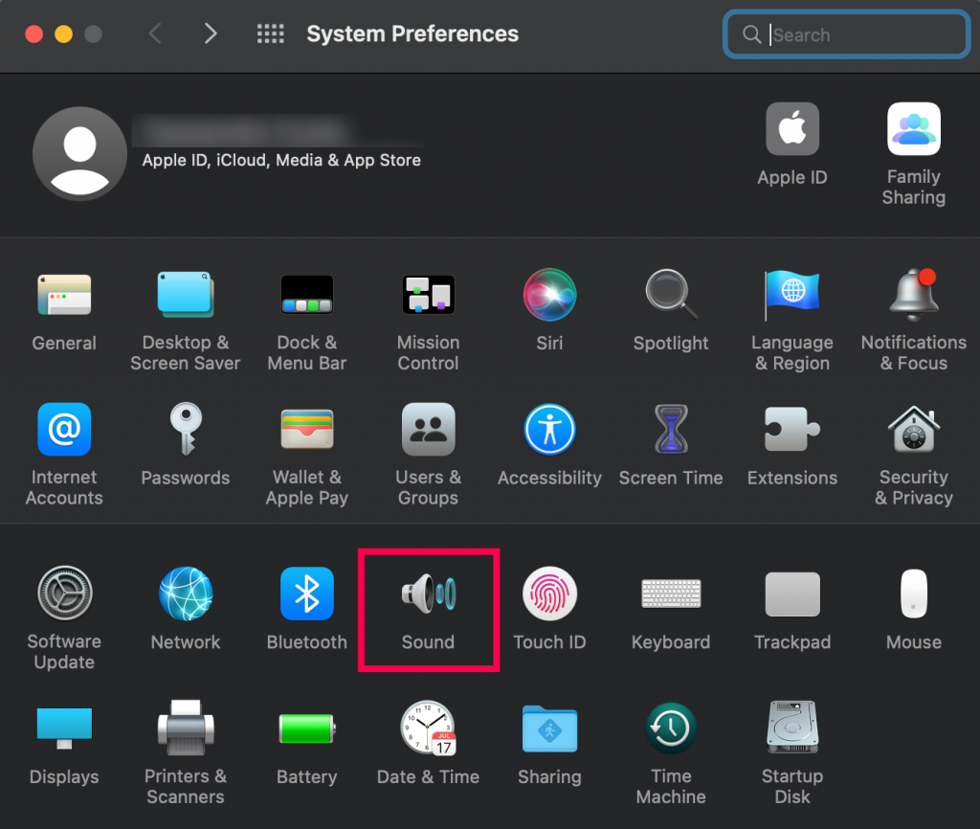Select the Displays preference pane
This screenshot has width=980, height=829.
pos(63,743)
